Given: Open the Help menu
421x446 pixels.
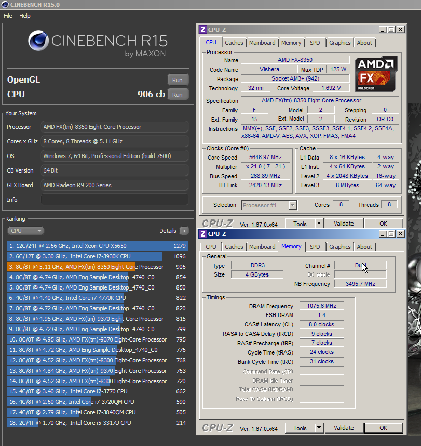Looking at the screenshot, I should coord(25,16).
